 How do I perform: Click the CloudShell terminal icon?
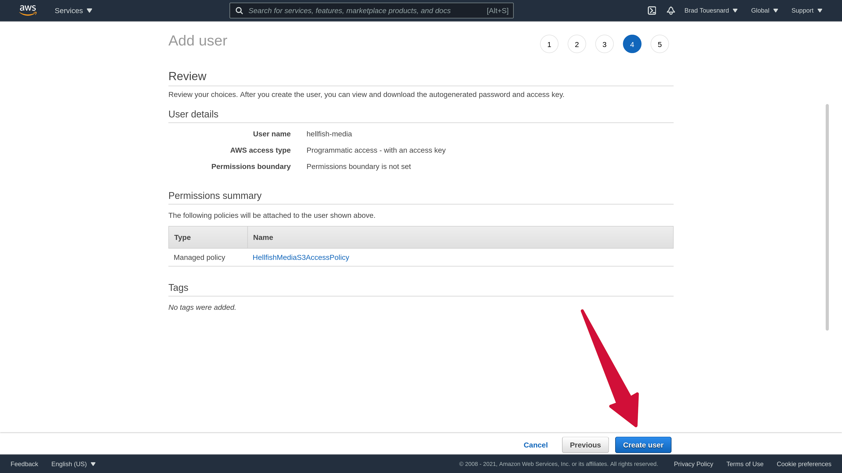pyautogui.click(x=652, y=11)
